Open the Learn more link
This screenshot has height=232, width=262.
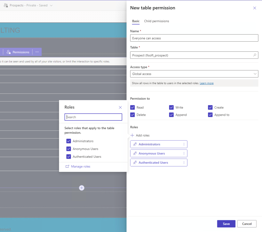tap(206, 83)
